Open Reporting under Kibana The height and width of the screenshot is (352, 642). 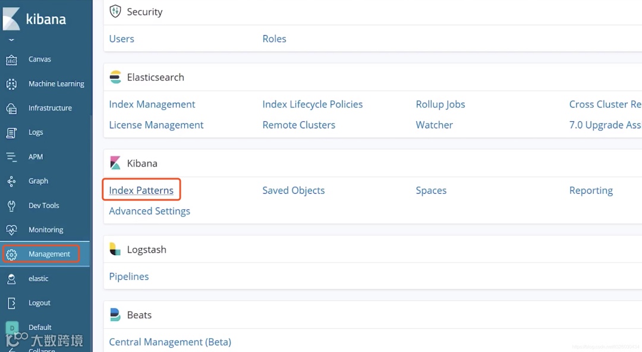pyautogui.click(x=591, y=190)
